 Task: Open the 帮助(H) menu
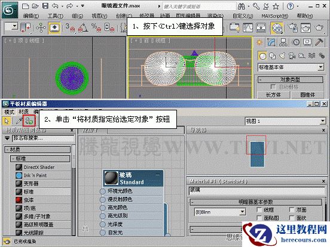305,16
